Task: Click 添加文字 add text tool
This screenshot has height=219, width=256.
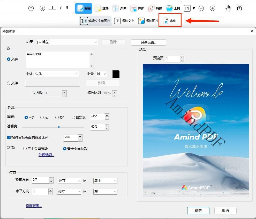Action: tap(124, 21)
